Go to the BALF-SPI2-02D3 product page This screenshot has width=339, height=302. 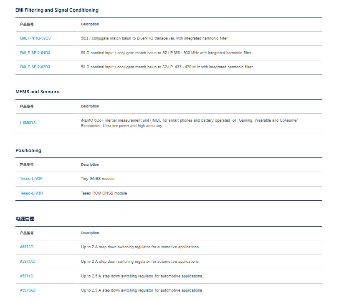tap(35, 67)
